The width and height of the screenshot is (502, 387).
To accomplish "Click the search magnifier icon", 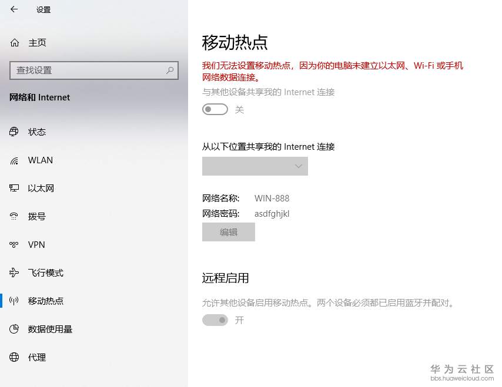I will point(170,70).
